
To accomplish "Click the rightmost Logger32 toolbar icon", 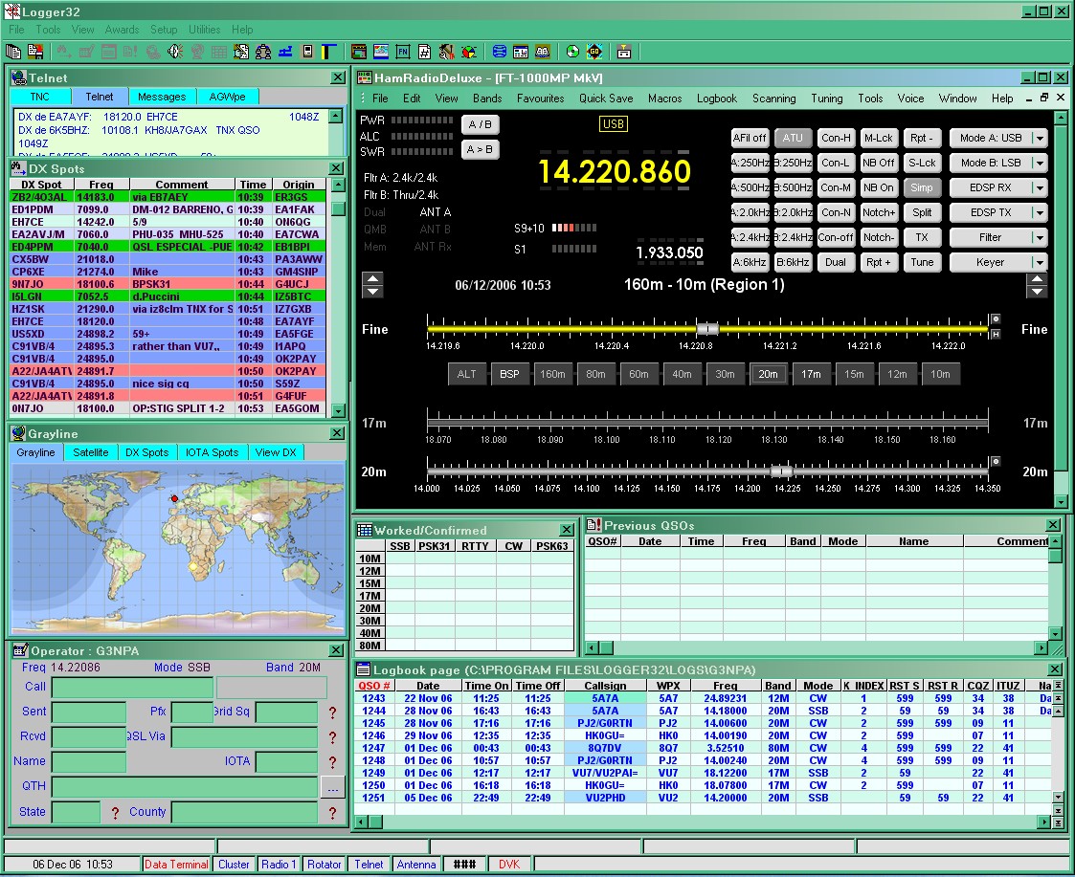I will coord(624,52).
